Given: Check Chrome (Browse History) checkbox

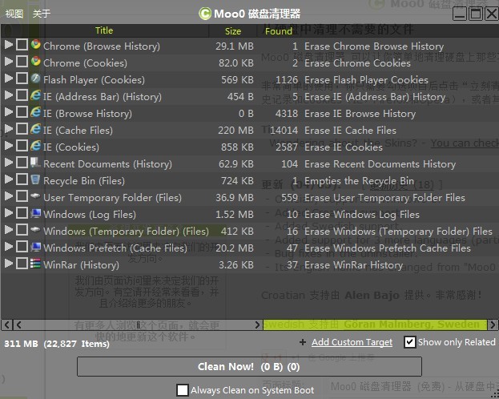Looking at the screenshot, I should pos(22,45).
